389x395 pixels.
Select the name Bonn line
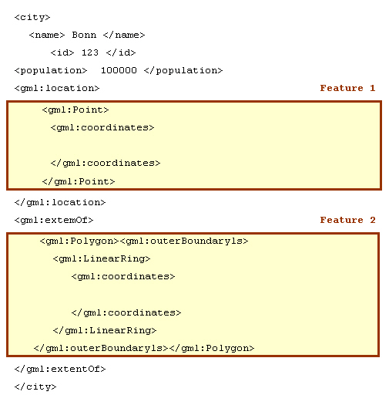(x=87, y=35)
